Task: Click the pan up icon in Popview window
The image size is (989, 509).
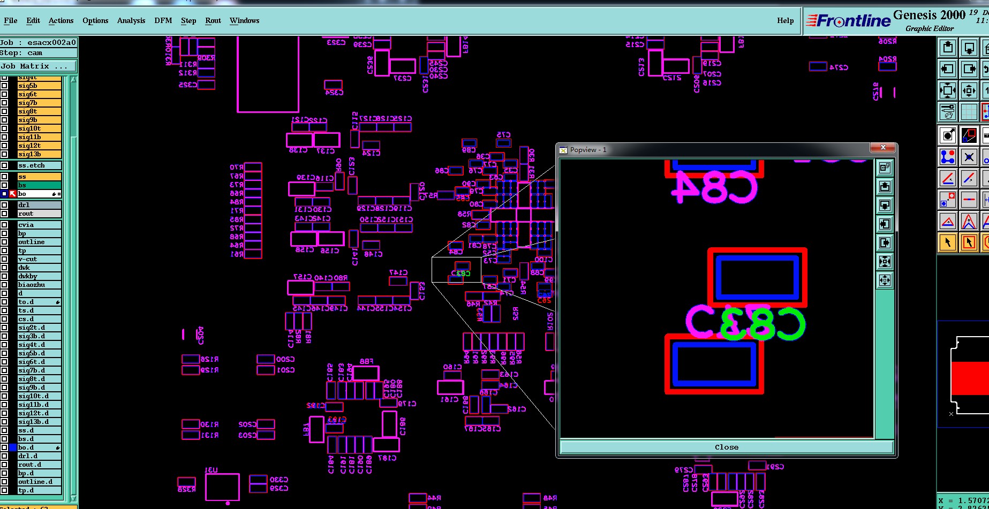Action: [x=885, y=187]
